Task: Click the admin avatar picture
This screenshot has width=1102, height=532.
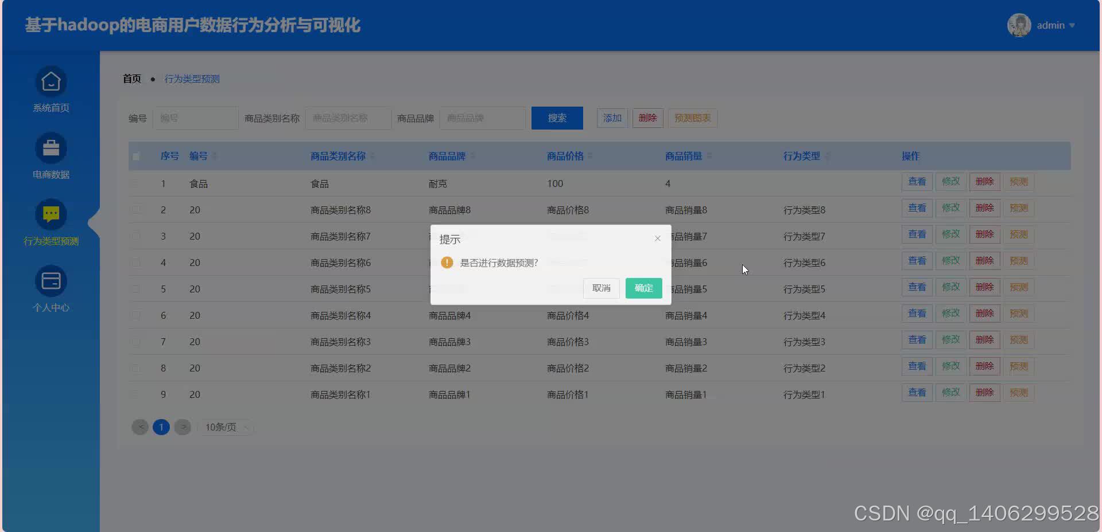Action: coord(1019,25)
